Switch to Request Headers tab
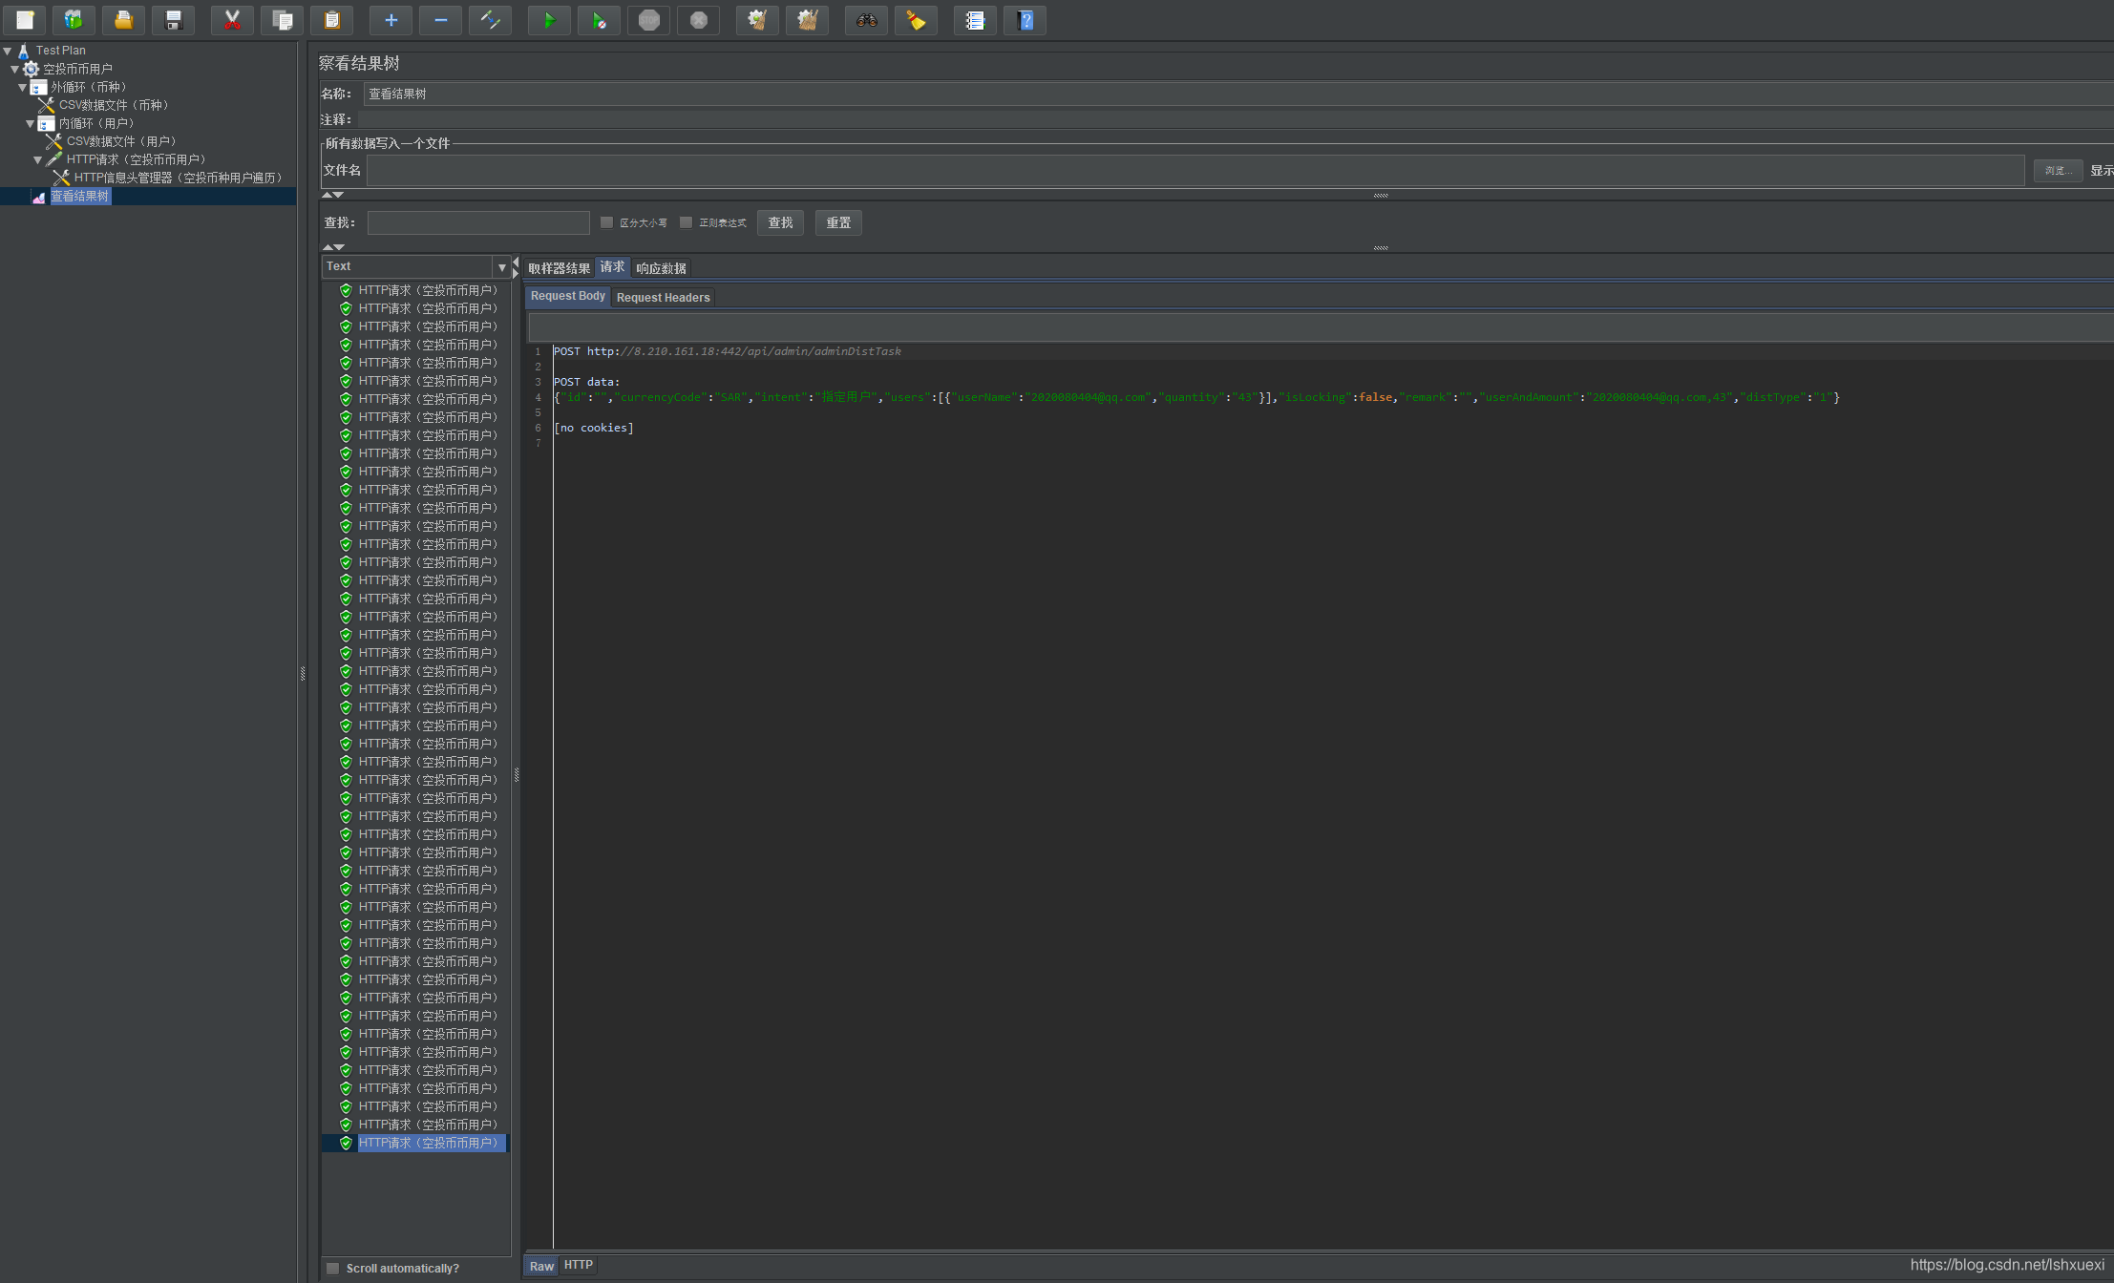This screenshot has height=1283, width=2114. [663, 297]
